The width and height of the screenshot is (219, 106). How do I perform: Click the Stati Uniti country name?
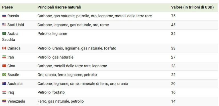[16, 25]
